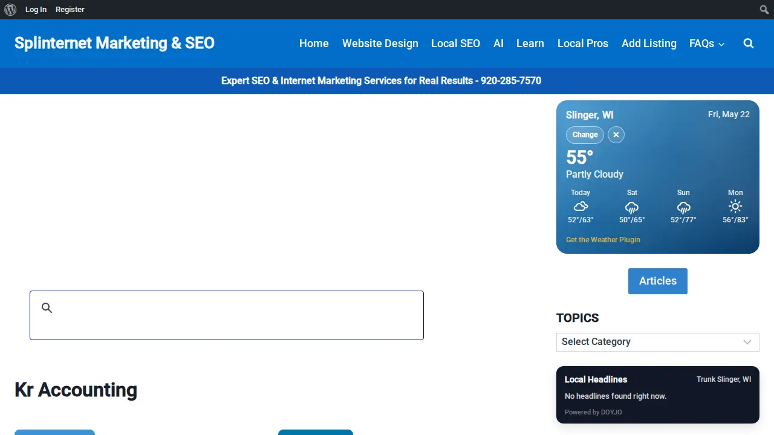The height and width of the screenshot is (435, 774).
Task: Focus the listing search input field
Action: click(227, 315)
